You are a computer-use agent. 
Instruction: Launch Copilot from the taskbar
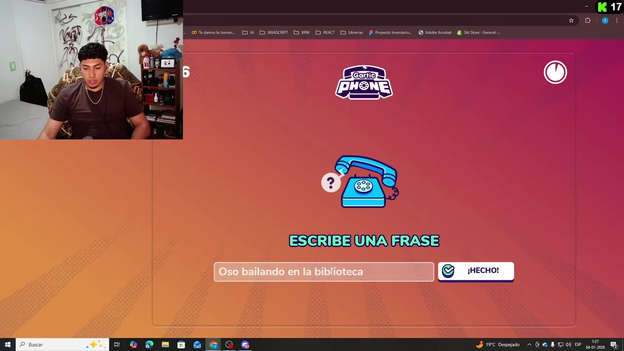[x=133, y=345]
